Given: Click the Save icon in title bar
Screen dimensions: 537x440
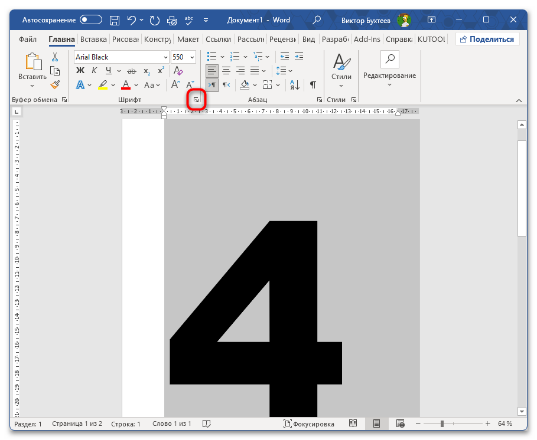Looking at the screenshot, I should point(115,20).
